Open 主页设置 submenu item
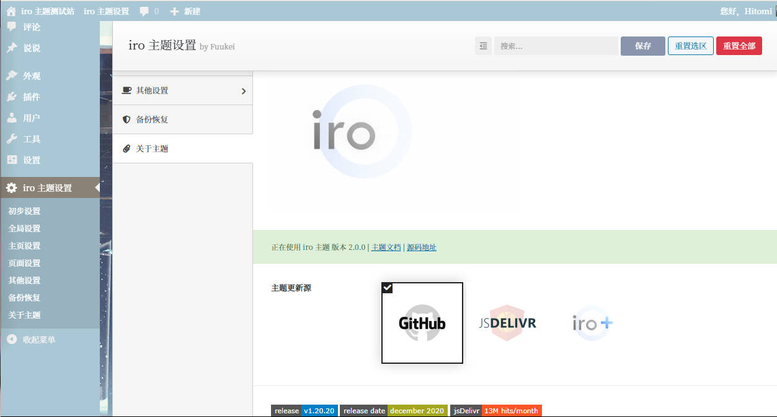This screenshot has width=777, height=417. point(24,246)
